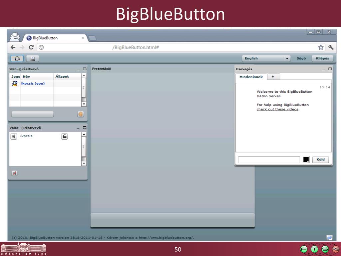The height and width of the screenshot is (256, 341).
Task: Minimize the Voice résztvevő panel
Action: [78, 128]
